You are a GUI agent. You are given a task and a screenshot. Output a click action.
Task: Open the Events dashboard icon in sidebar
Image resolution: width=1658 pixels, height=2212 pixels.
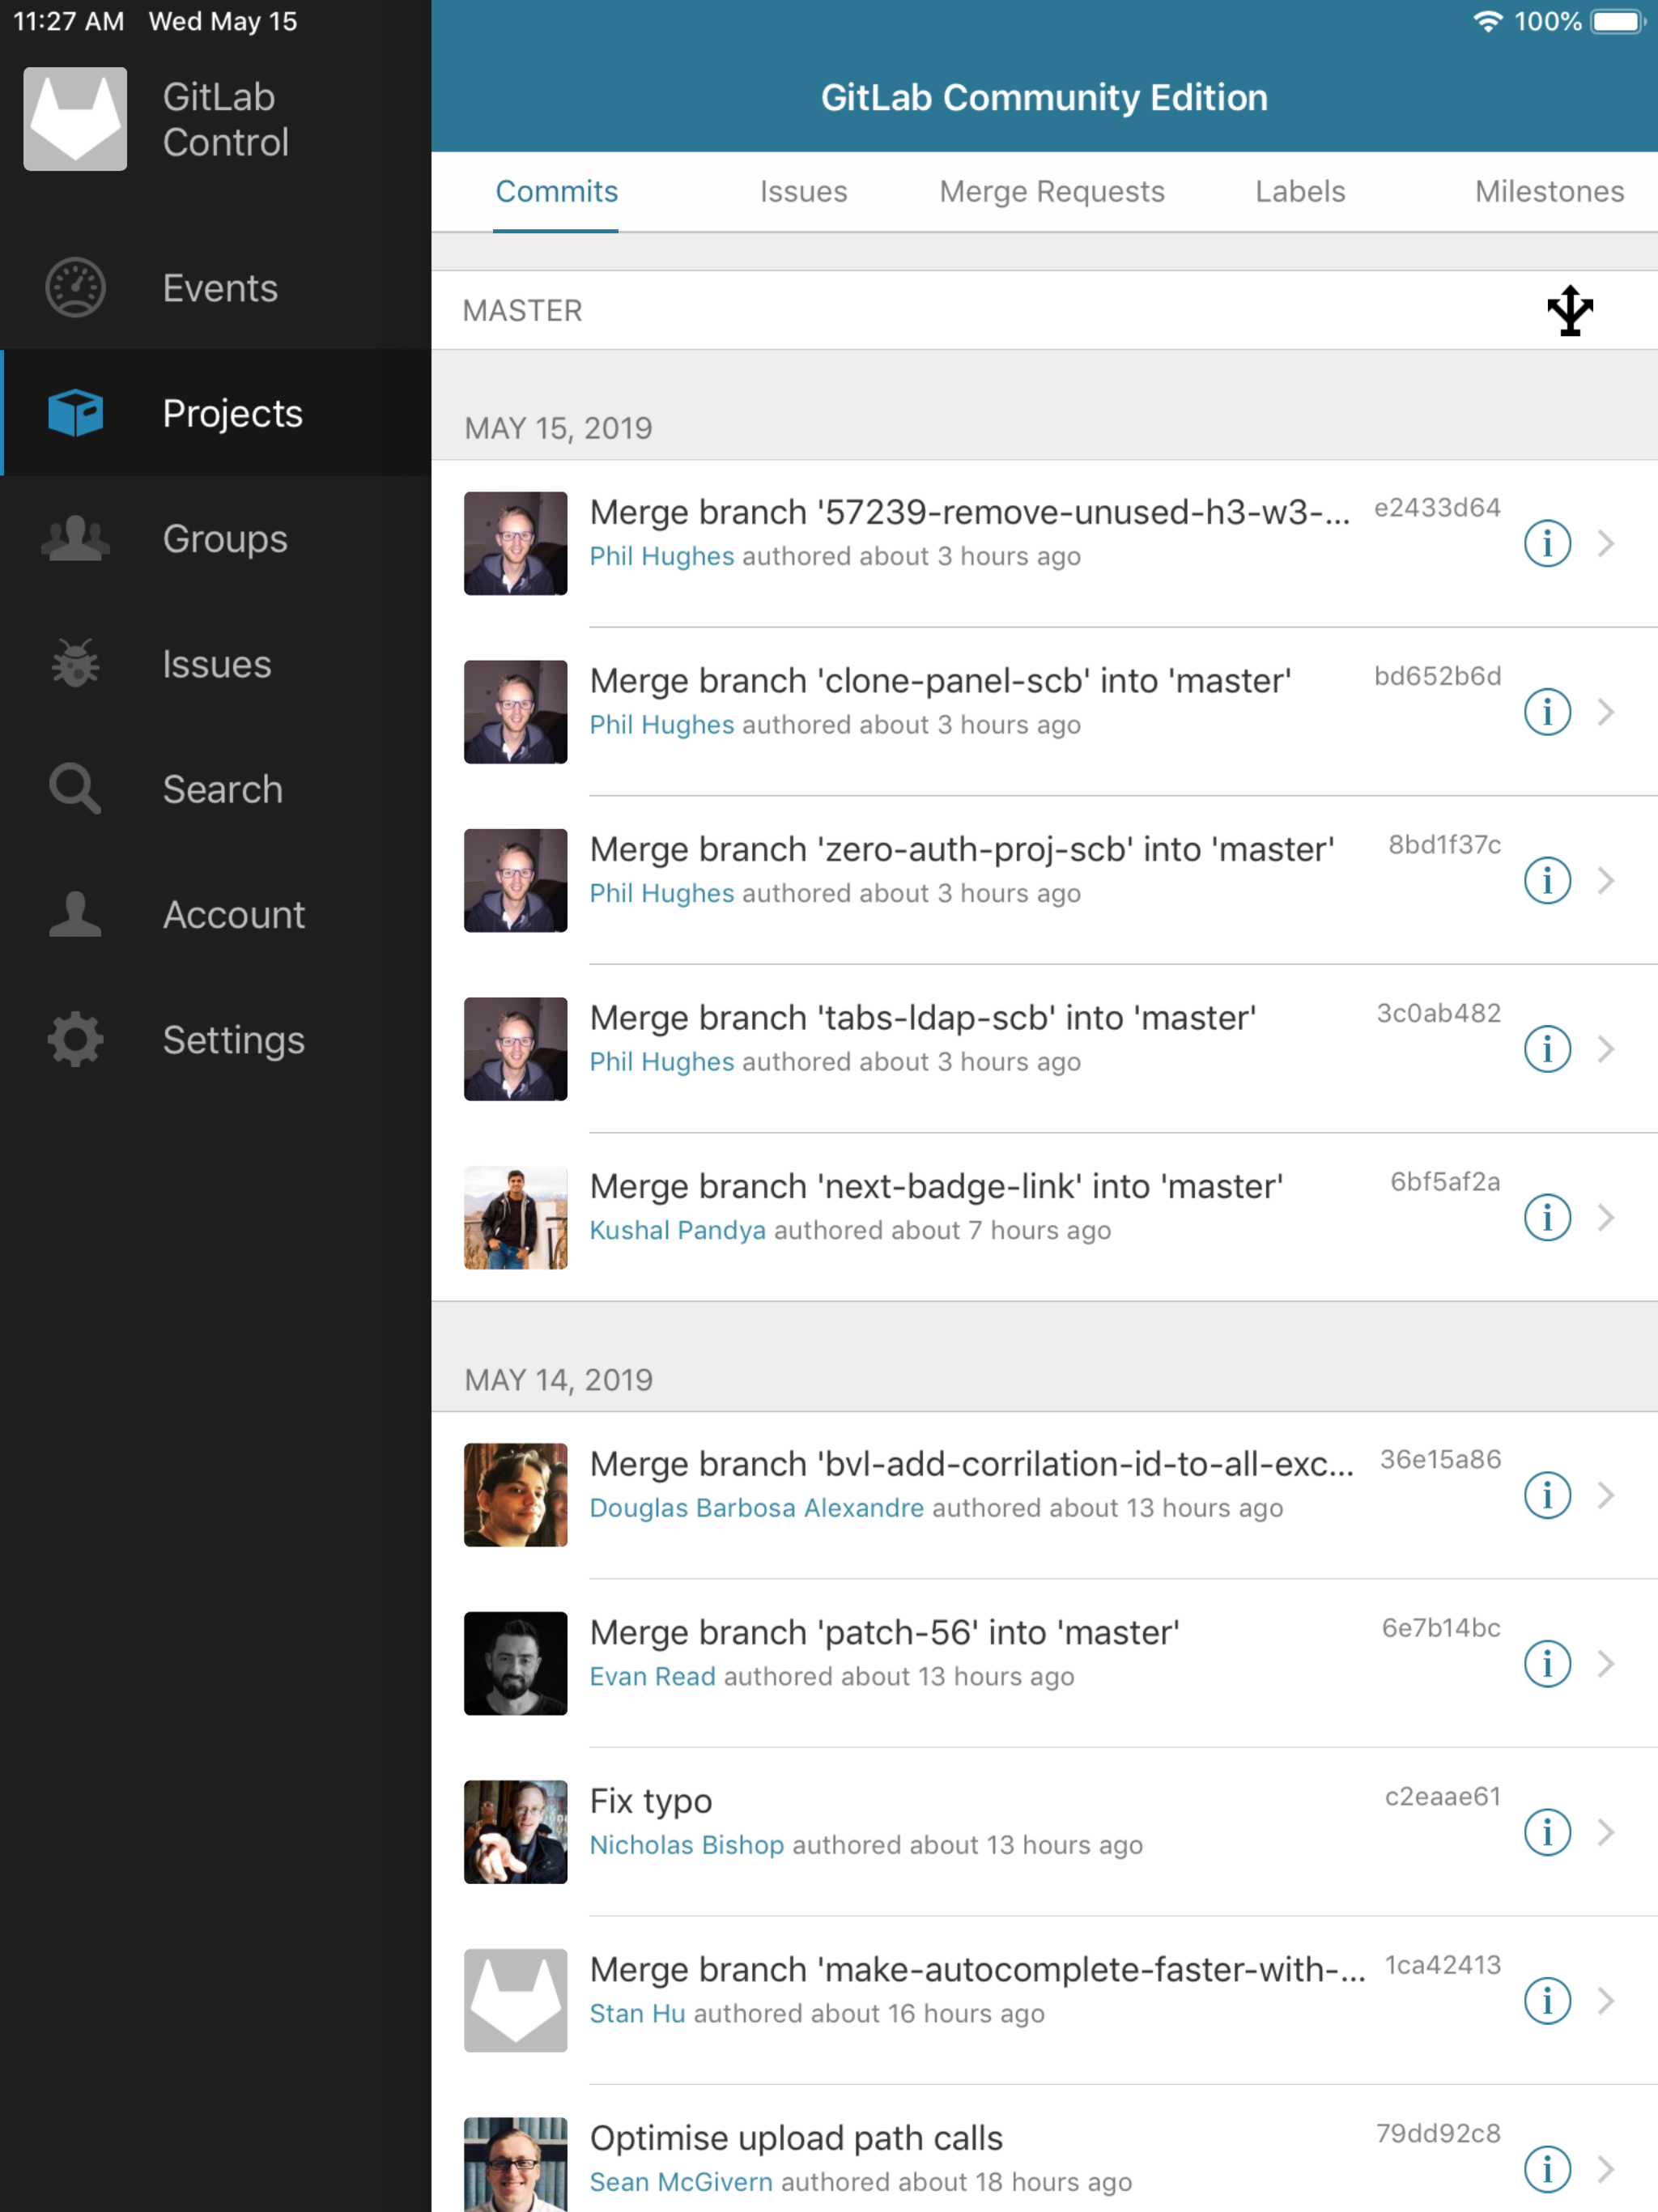[75, 288]
